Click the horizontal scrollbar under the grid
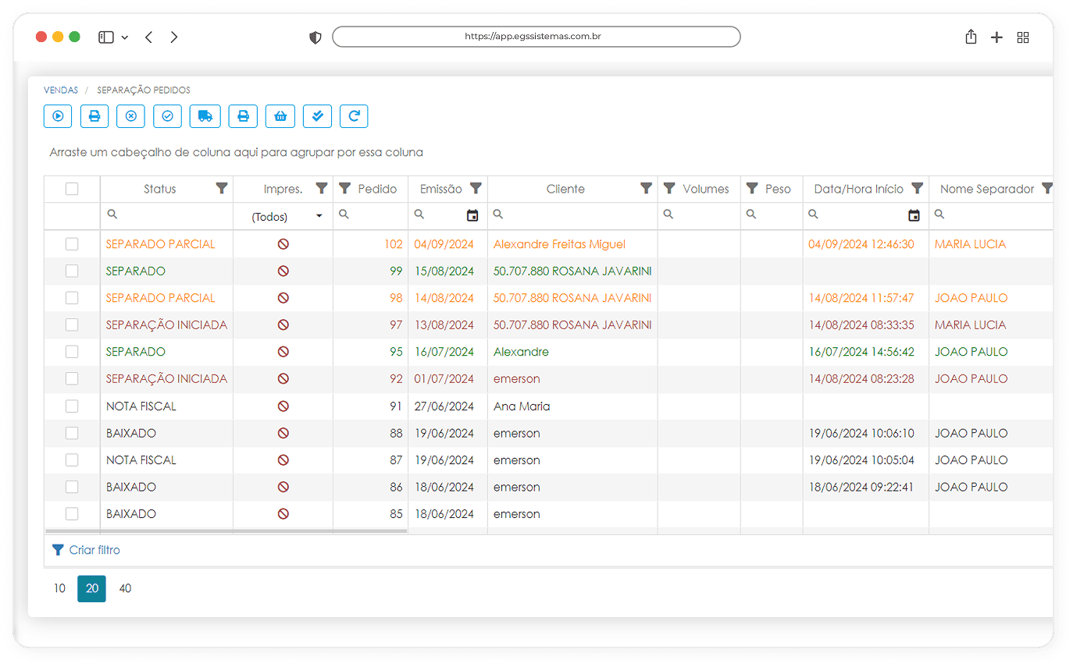This screenshot has width=1073, height=667. tap(226, 531)
